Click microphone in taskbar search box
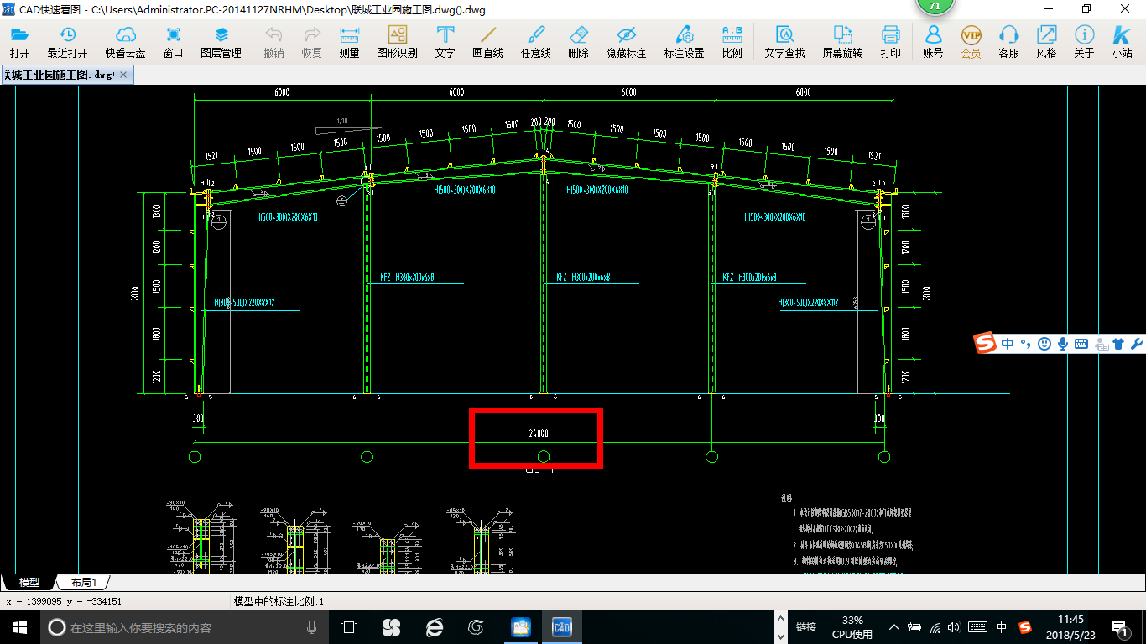 (x=312, y=627)
